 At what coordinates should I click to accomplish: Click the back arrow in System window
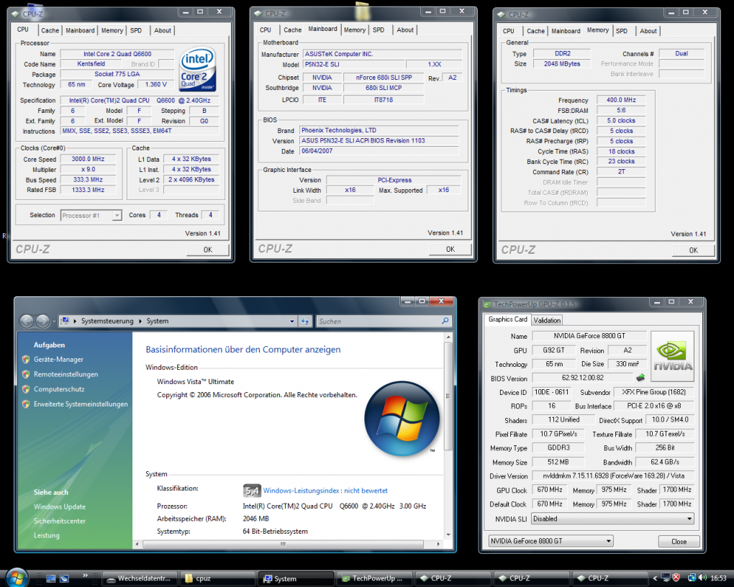pyautogui.click(x=27, y=321)
